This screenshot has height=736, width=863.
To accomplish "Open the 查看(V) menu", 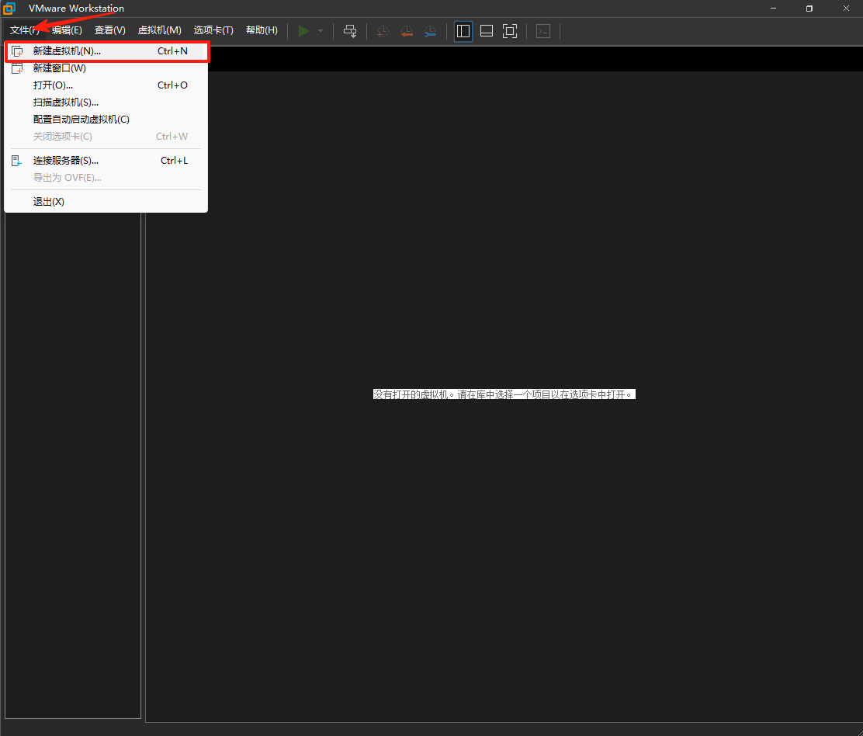I will pyautogui.click(x=110, y=30).
